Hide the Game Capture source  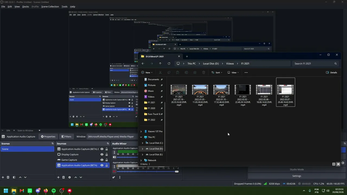click(x=102, y=160)
